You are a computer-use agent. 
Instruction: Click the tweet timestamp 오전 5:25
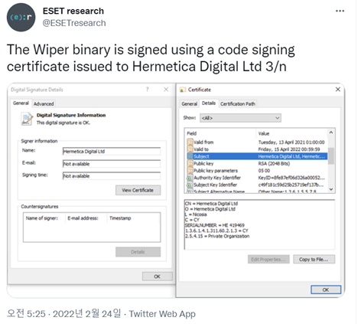(x=26, y=314)
